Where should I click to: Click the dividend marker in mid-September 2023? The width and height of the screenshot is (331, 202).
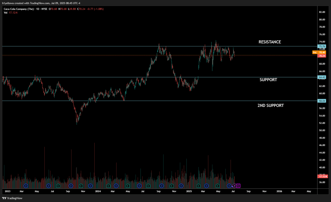[x=71, y=186]
